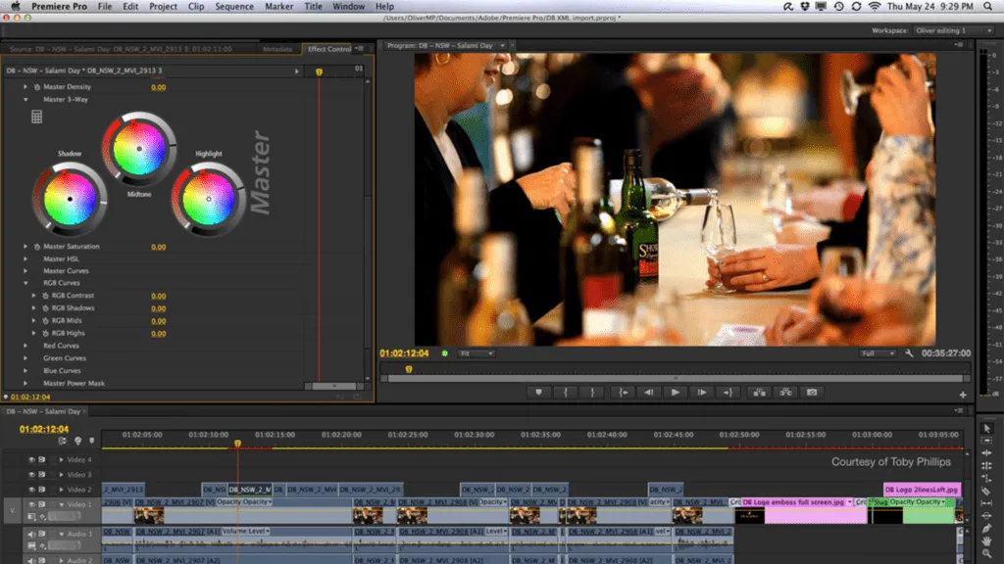
Task: Go to Out point
Action: pyautogui.click(x=728, y=393)
